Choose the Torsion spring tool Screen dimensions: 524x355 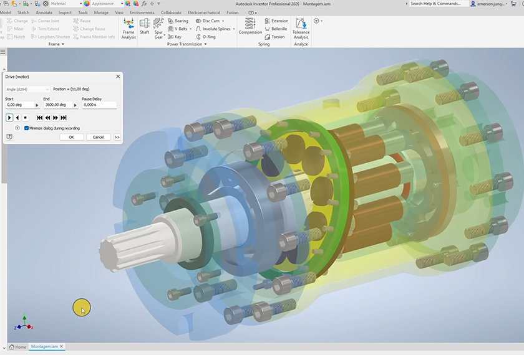point(274,37)
